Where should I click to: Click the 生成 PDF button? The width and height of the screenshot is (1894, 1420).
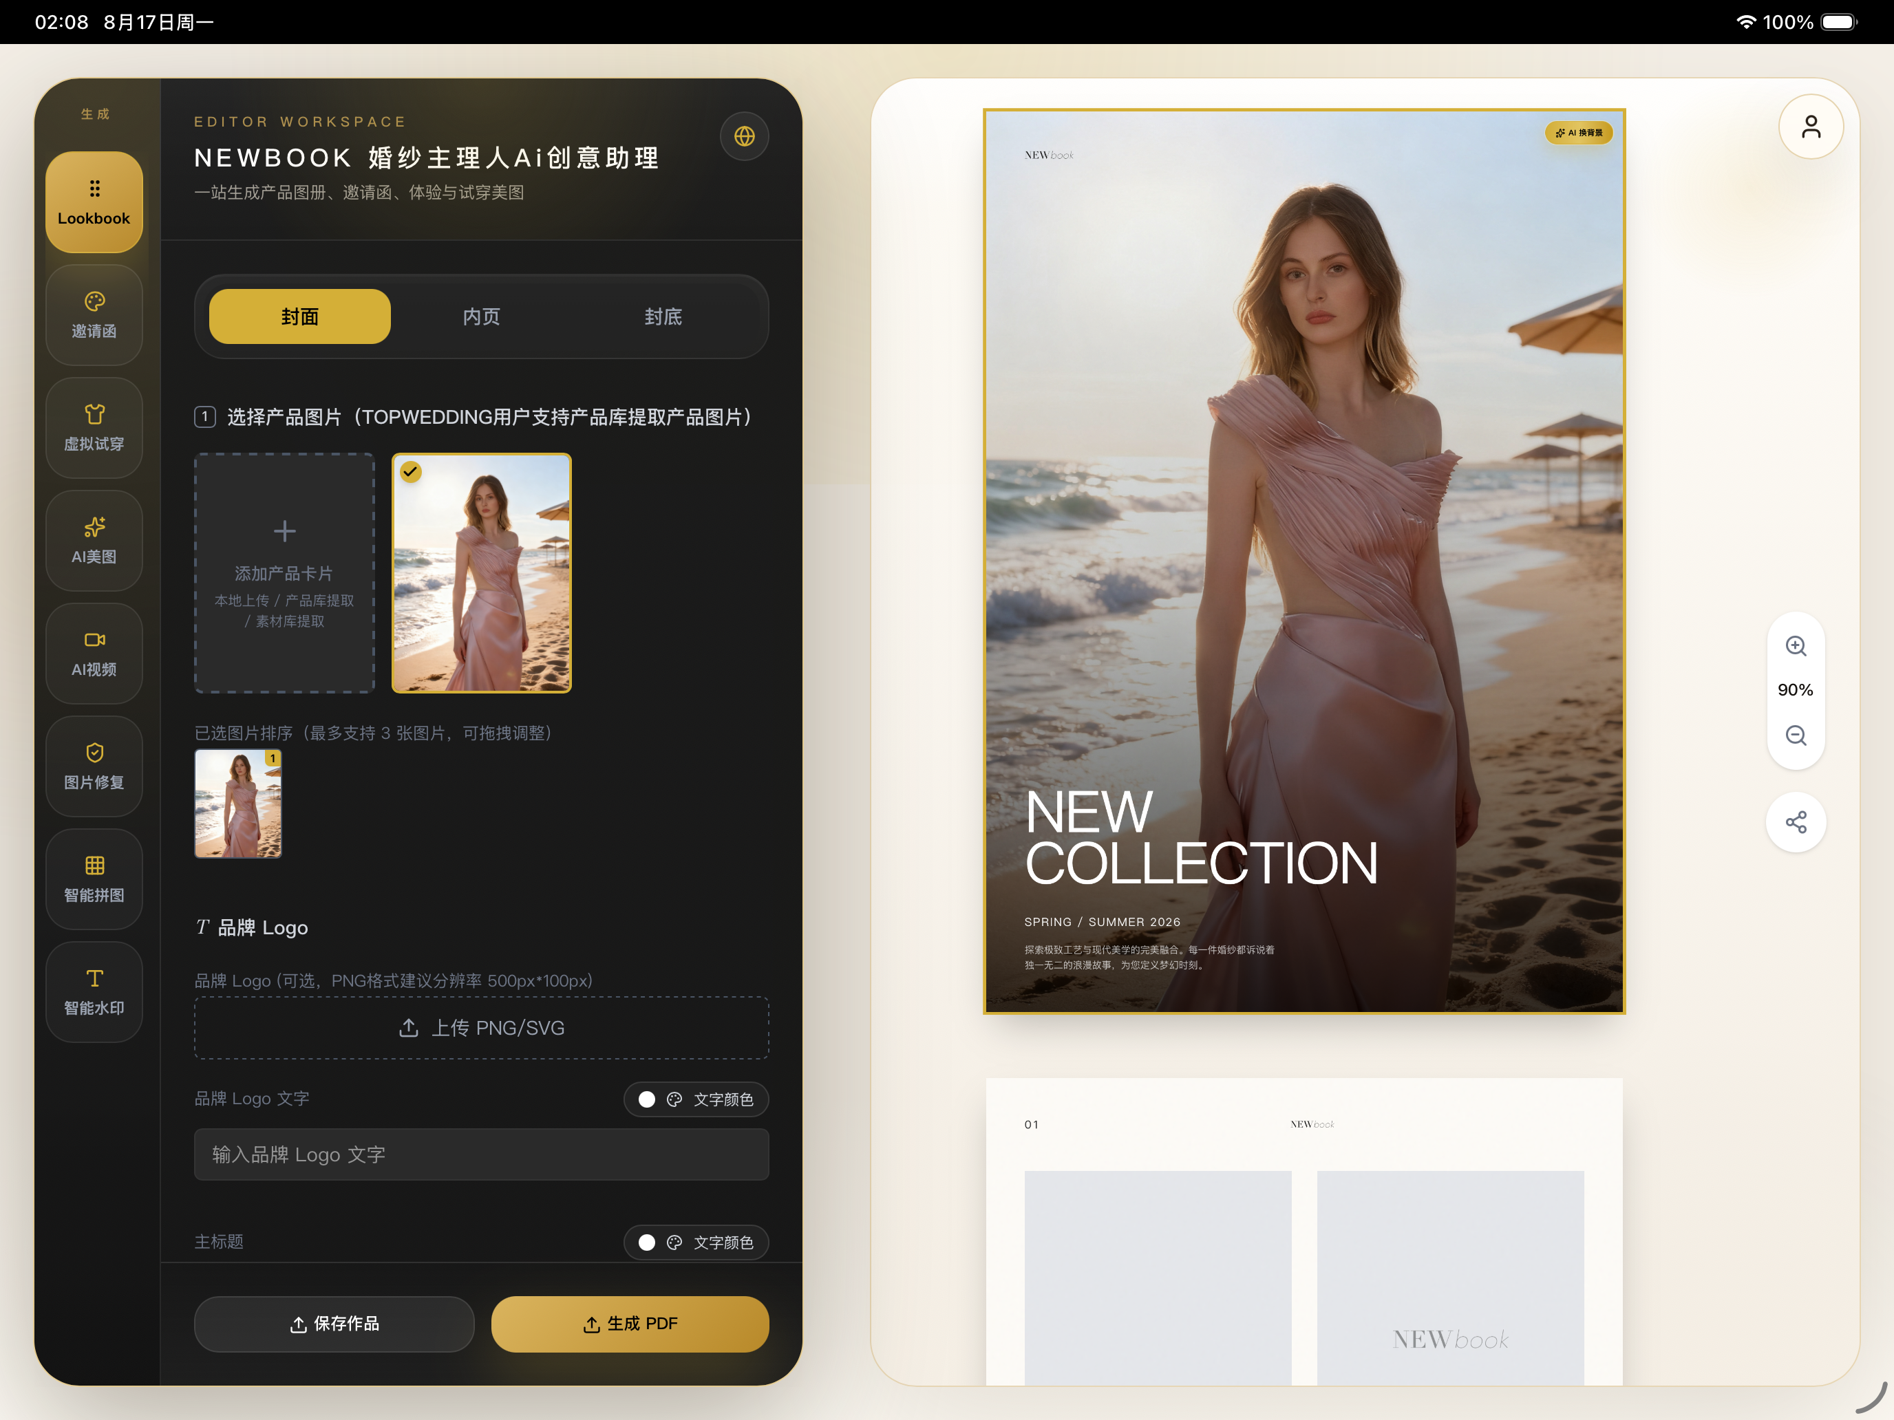pos(630,1324)
